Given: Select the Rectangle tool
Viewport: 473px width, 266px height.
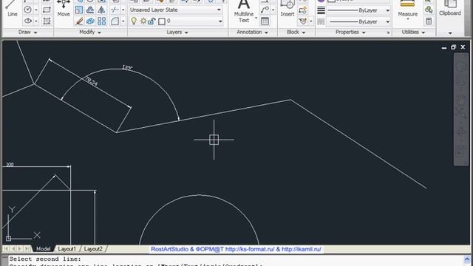Looking at the screenshot, I should 47,10.
